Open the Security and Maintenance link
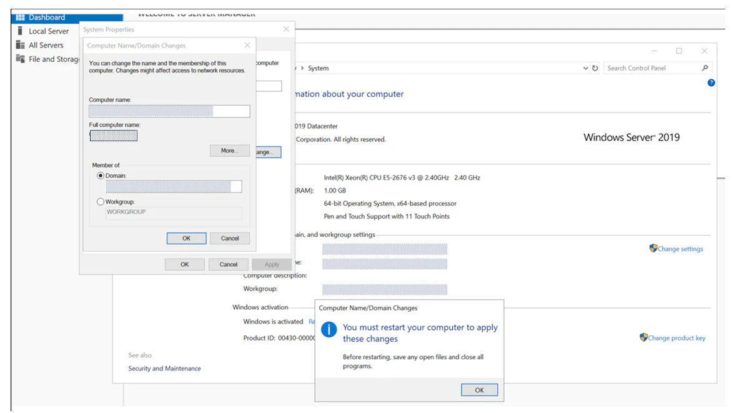The width and height of the screenshot is (732, 413). (x=164, y=369)
